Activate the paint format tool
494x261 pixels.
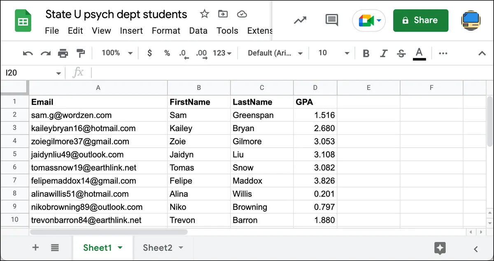pos(81,53)
